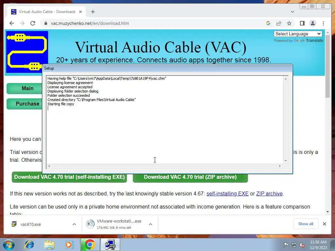The width and height of the screenshot is (335, 251).
Task: Click the VMware-workstation download progress icon
Action: (x=90, y=224)
